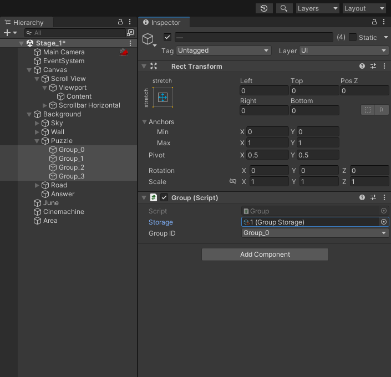Select the June object
This screenshot has height=377, width=391.
(x=51, y=203)
